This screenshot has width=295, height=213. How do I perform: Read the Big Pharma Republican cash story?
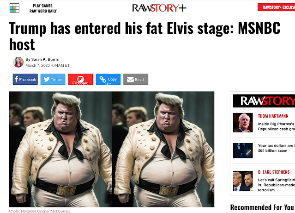276,126
